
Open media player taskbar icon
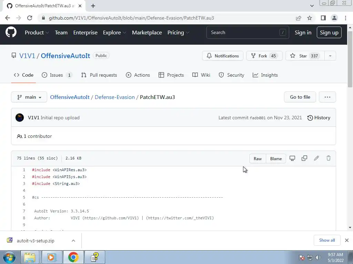point(52,257)
